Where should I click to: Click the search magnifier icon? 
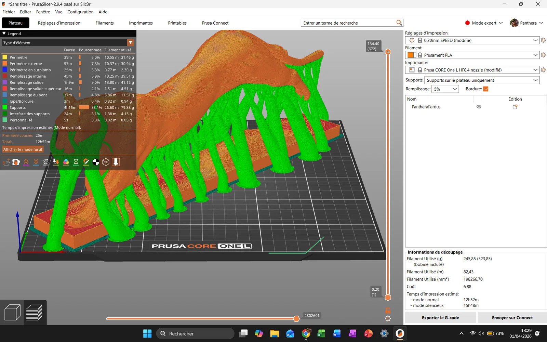pos(399,23)
